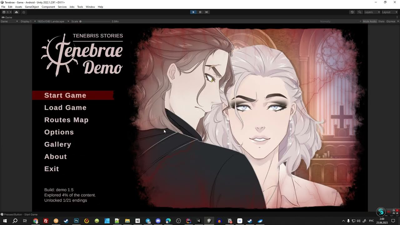
Task: Click the Bloody hand overlay icon
Action: 381,212
